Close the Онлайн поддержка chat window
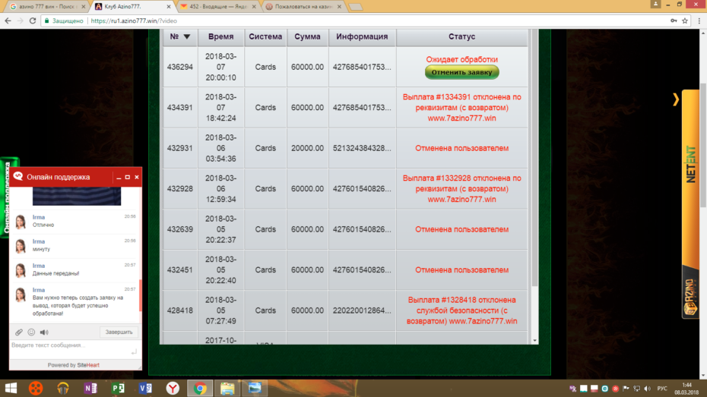Screen dimensions: 707x397 pos(137,178)
